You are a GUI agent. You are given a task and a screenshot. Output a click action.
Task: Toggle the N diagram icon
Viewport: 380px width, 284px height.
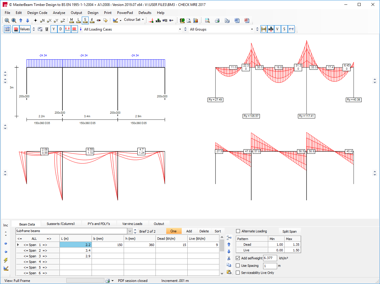[42, 20]
